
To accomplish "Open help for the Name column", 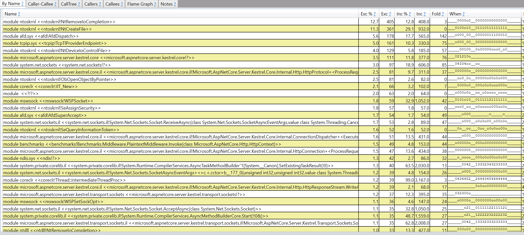I will click(x=19, y=14).
